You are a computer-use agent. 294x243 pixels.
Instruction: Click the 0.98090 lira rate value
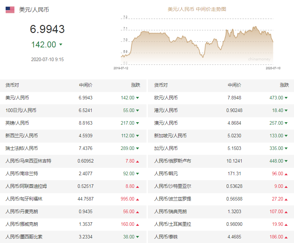tap(234, 224)
